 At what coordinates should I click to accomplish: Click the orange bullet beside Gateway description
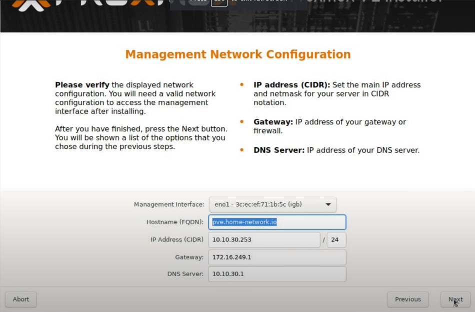[242, 122]
